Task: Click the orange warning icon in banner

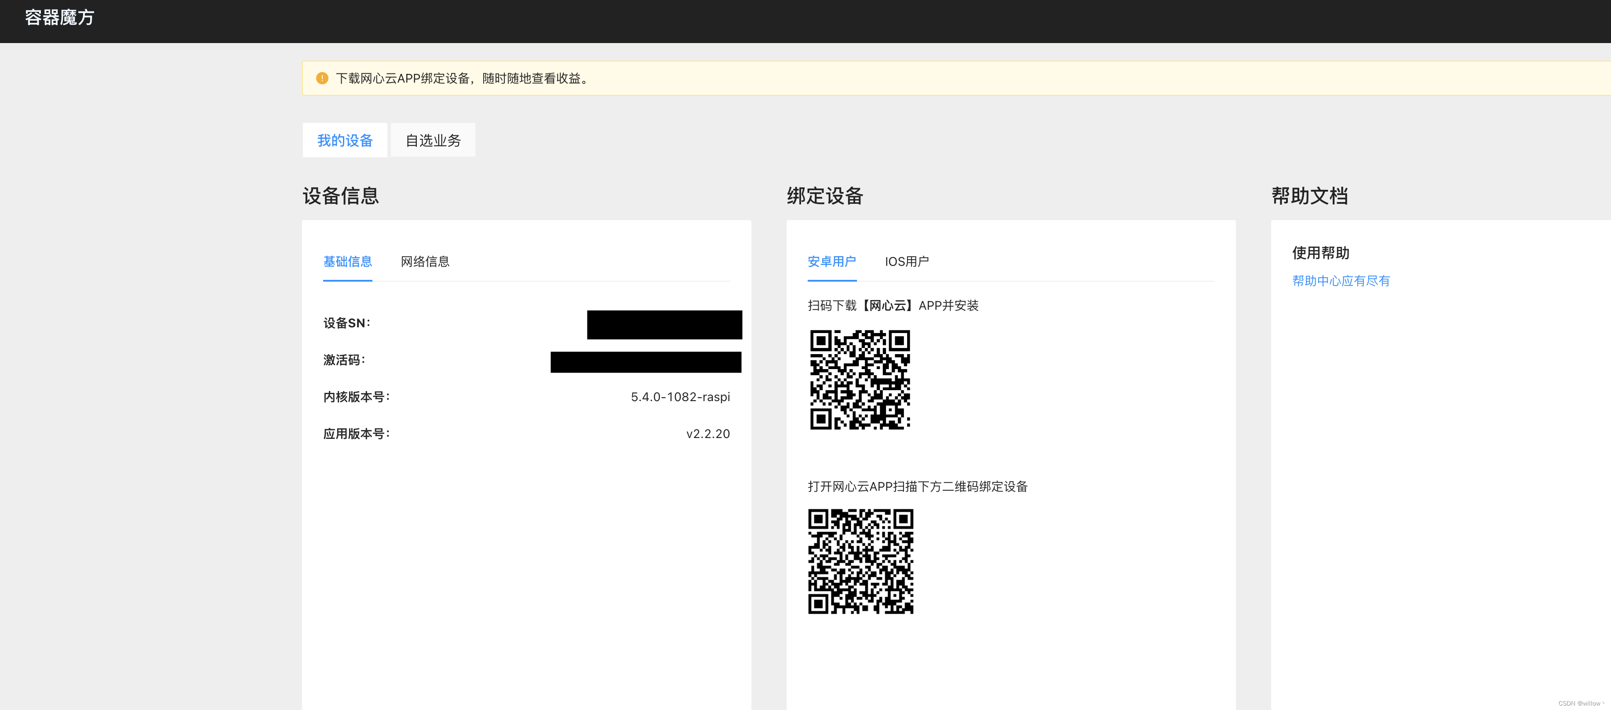Action: click(322, 78)
